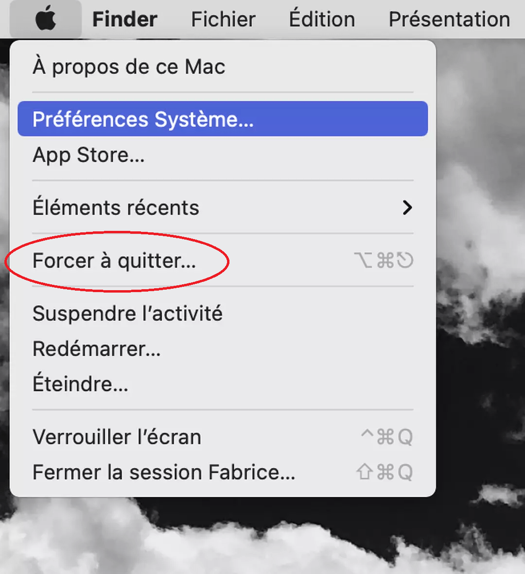
Task: Select Éteindre… to shut down
Action: [223, 384]
